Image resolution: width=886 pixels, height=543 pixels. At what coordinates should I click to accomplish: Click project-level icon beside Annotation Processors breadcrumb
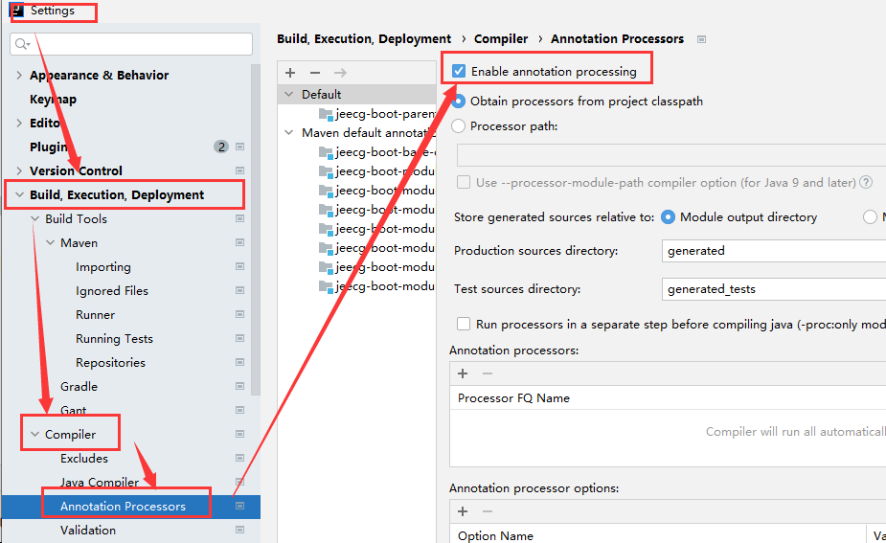pyautogui.click(x=702, y=39)
